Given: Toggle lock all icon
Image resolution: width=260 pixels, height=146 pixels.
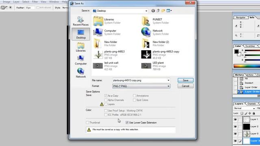Looking at the screenshot, I should tap(253, 114).
